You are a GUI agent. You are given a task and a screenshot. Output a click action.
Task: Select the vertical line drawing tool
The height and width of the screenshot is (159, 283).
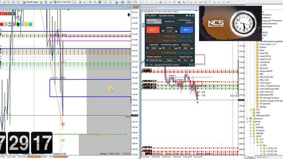point(147,2)
